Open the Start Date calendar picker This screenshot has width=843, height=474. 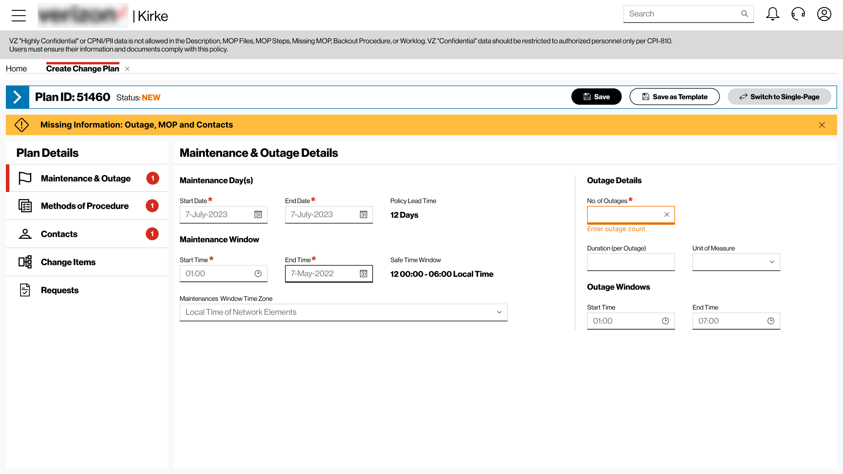coord(258,215)
